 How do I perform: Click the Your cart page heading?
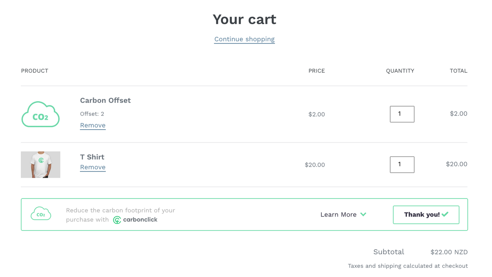(x=244, y=19)
